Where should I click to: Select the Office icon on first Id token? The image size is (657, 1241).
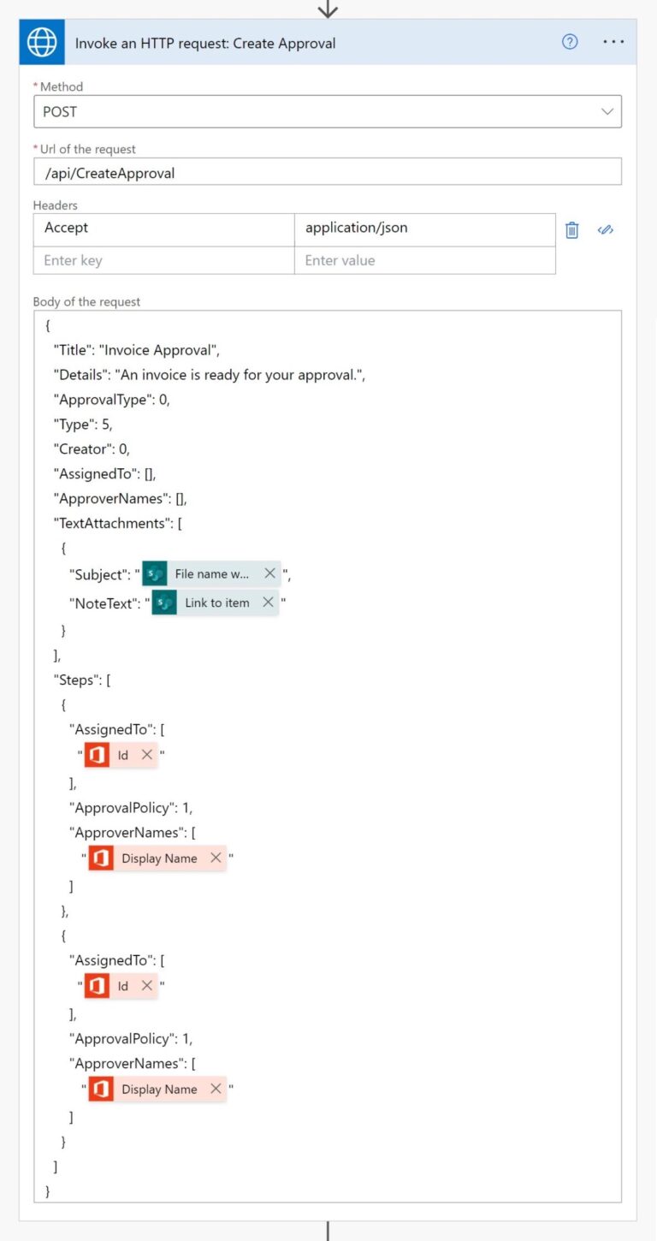pyautogui.click(x=97, y=755)
